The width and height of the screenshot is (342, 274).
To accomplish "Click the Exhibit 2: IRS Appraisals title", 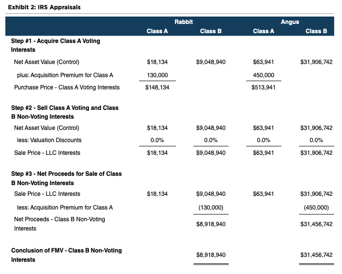I will click(x=44, y=7).
